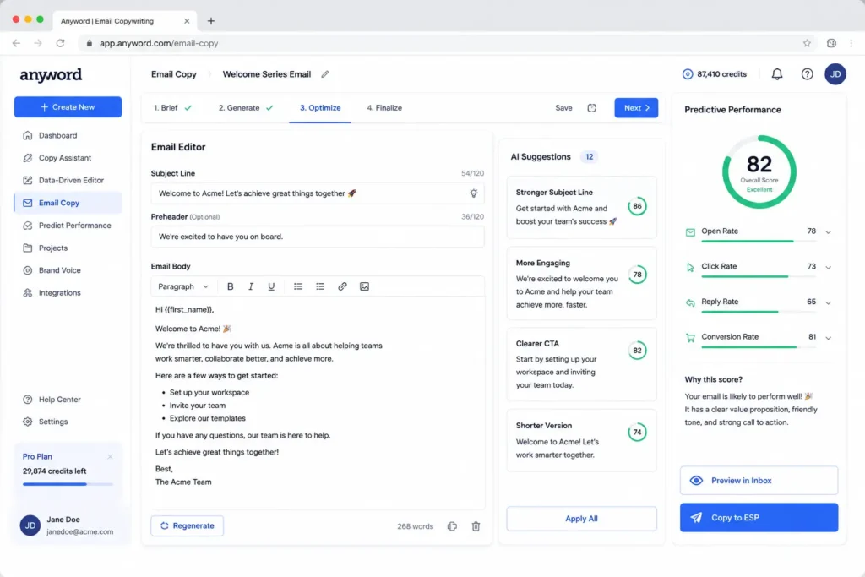This screenshot has height=577, width=865.
Task: Open notifications bell
Action: tap(777, 73)
